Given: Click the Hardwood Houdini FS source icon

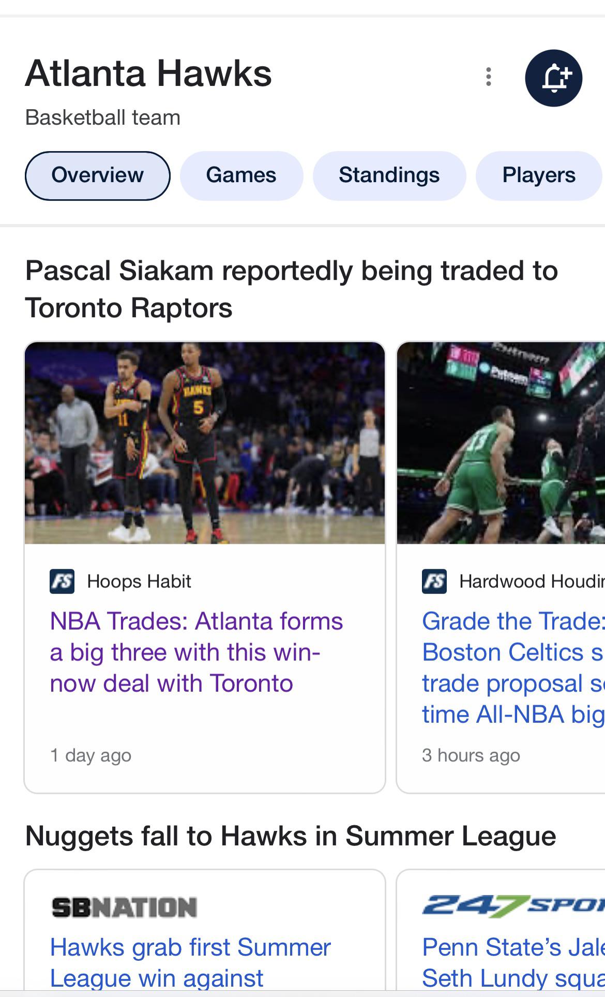Looking at the screenshot, I should click(434, 581).
